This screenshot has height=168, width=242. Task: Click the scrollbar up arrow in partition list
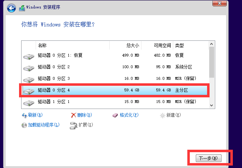click(212, 44)
